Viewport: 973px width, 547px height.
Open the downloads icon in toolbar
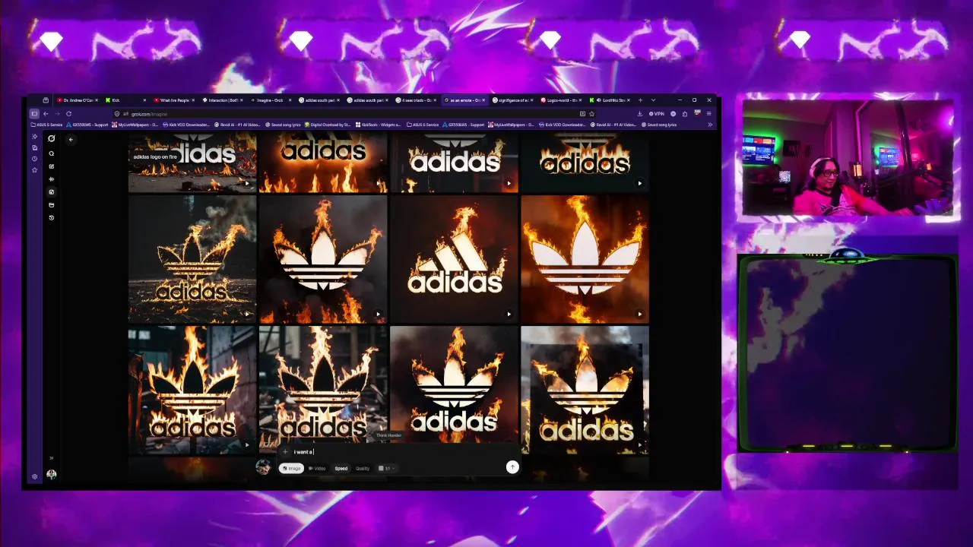(x=640, y=114)
